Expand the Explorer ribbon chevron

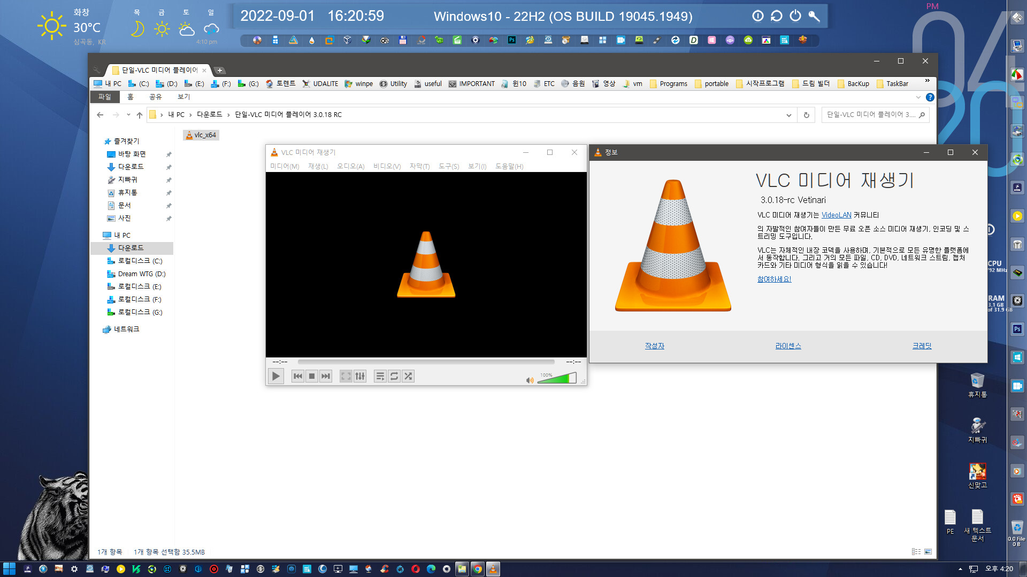click(918, 97)
